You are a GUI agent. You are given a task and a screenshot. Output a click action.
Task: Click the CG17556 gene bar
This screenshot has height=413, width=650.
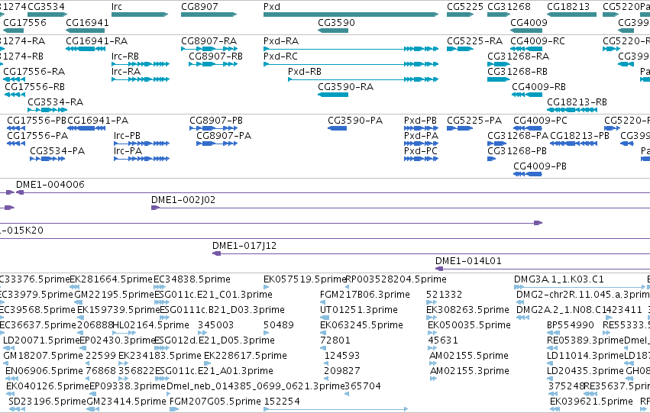point(13,31)
